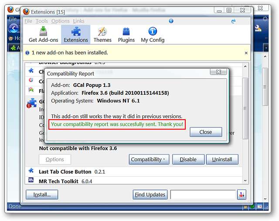Click the extensions list scrollbar thumb
The width and height of the screenshot is (279, 221).
coord(245,108)
